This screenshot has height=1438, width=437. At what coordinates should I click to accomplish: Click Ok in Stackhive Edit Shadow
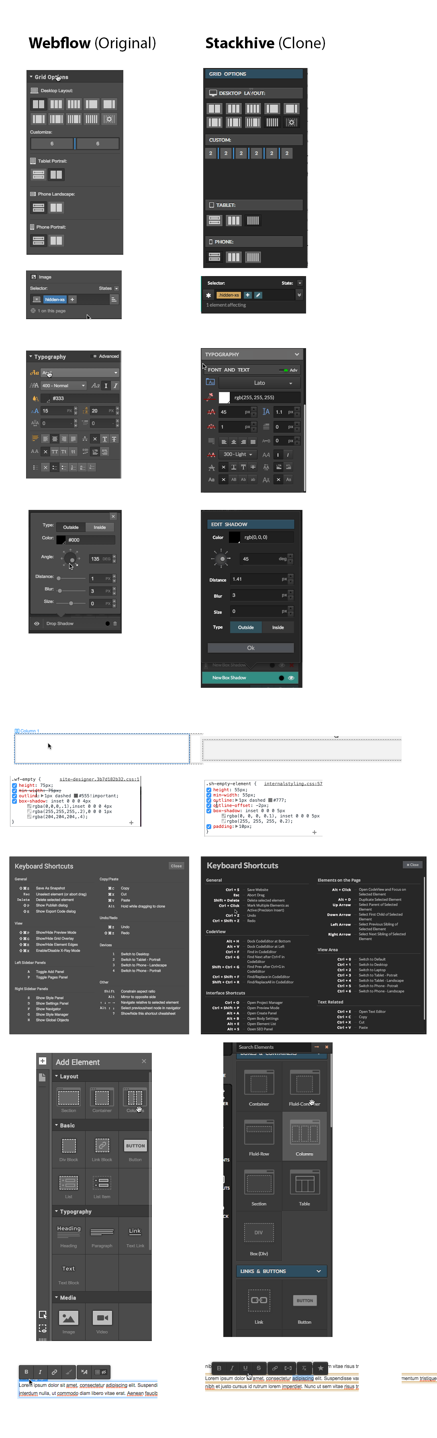pyautogui.click(x=251, y=648)
